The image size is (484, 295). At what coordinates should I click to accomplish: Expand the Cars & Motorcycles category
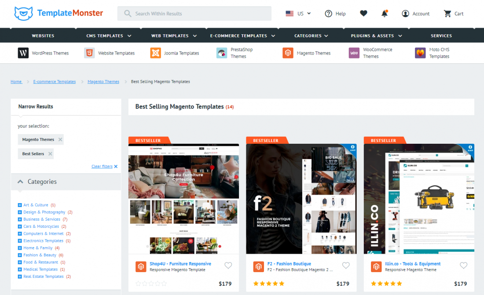20,226
